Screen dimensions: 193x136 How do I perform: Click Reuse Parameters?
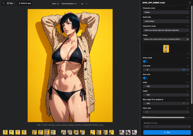[x=69, y=4]
